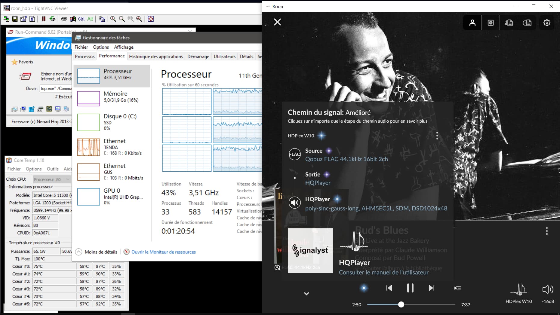This screenshot has height=315, width=560.
Task: Switch to the Processus tab
Action: click(85, 57)
